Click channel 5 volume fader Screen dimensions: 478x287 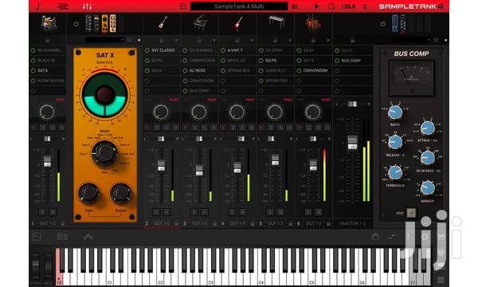coord(275,159)
